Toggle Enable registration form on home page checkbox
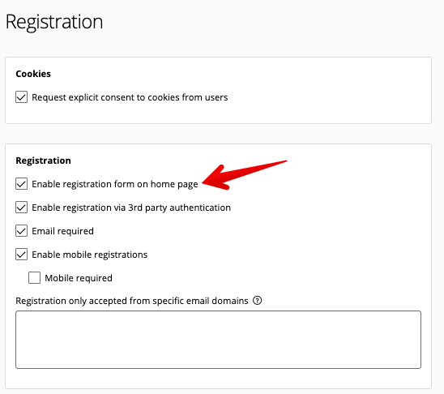 pyautogui.click(x=22, y=184)
